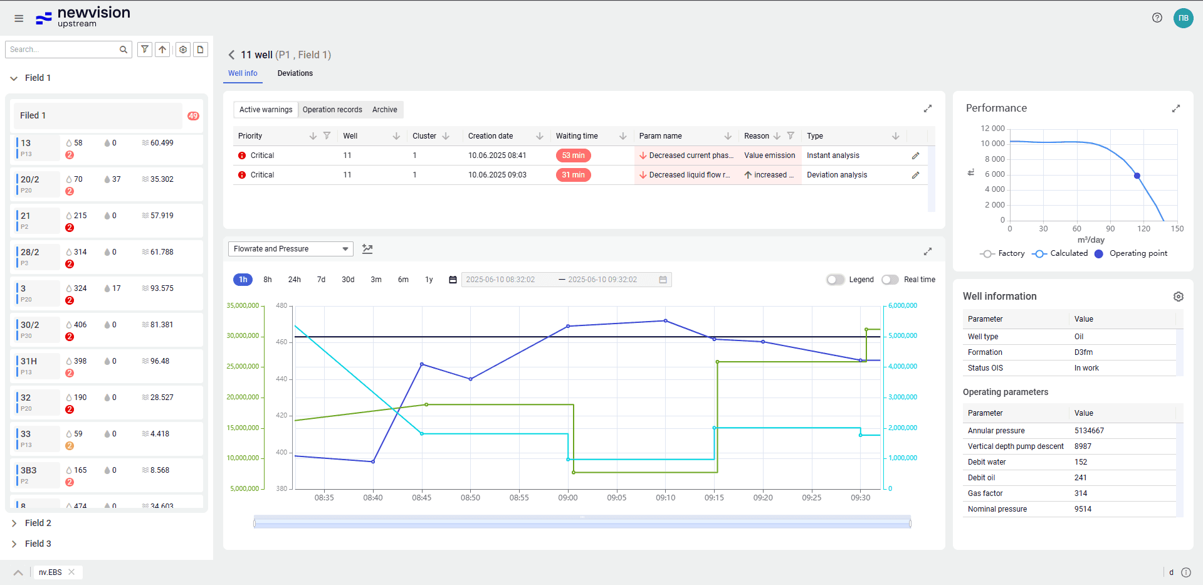The height and width of the screenshot is (585, 1203).
Task: Click the chart time range slider bar
Action: click(x=582, y=522)
